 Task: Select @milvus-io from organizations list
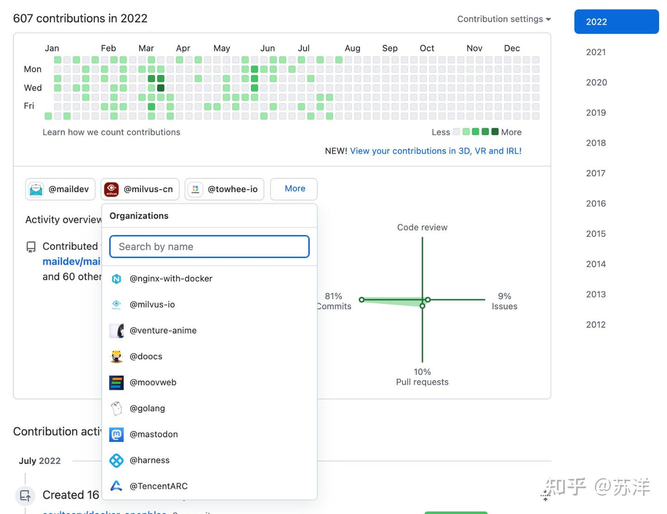pos(209,305)
